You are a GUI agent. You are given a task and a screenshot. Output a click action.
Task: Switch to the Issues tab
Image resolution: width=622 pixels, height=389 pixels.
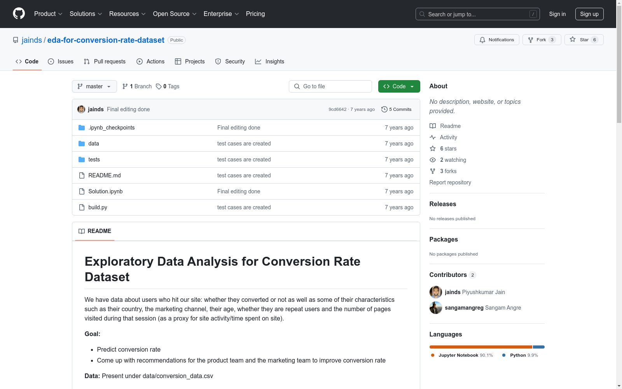pyautogui.click(x=61, y=61)
